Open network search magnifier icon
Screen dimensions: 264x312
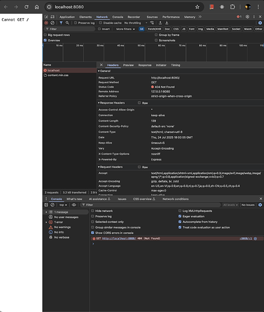click(x=67, y=23)
